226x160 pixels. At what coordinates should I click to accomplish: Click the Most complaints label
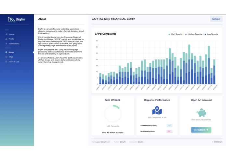click(x=148, y=131)
